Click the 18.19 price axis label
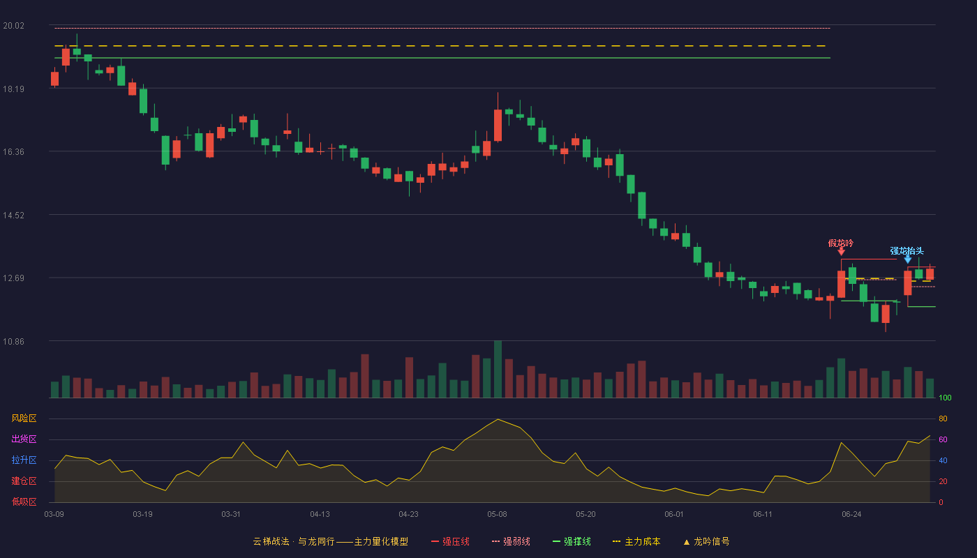This screenshot has height=558, width=977. click(13, 89)
